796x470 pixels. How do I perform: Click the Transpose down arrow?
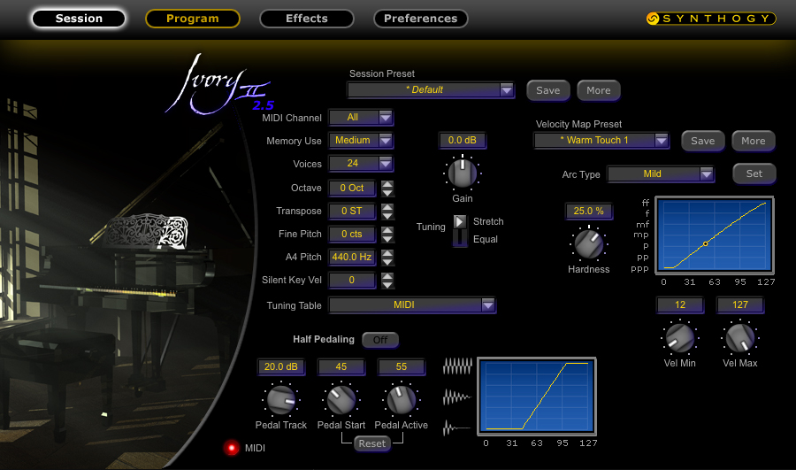coord(387,215)
